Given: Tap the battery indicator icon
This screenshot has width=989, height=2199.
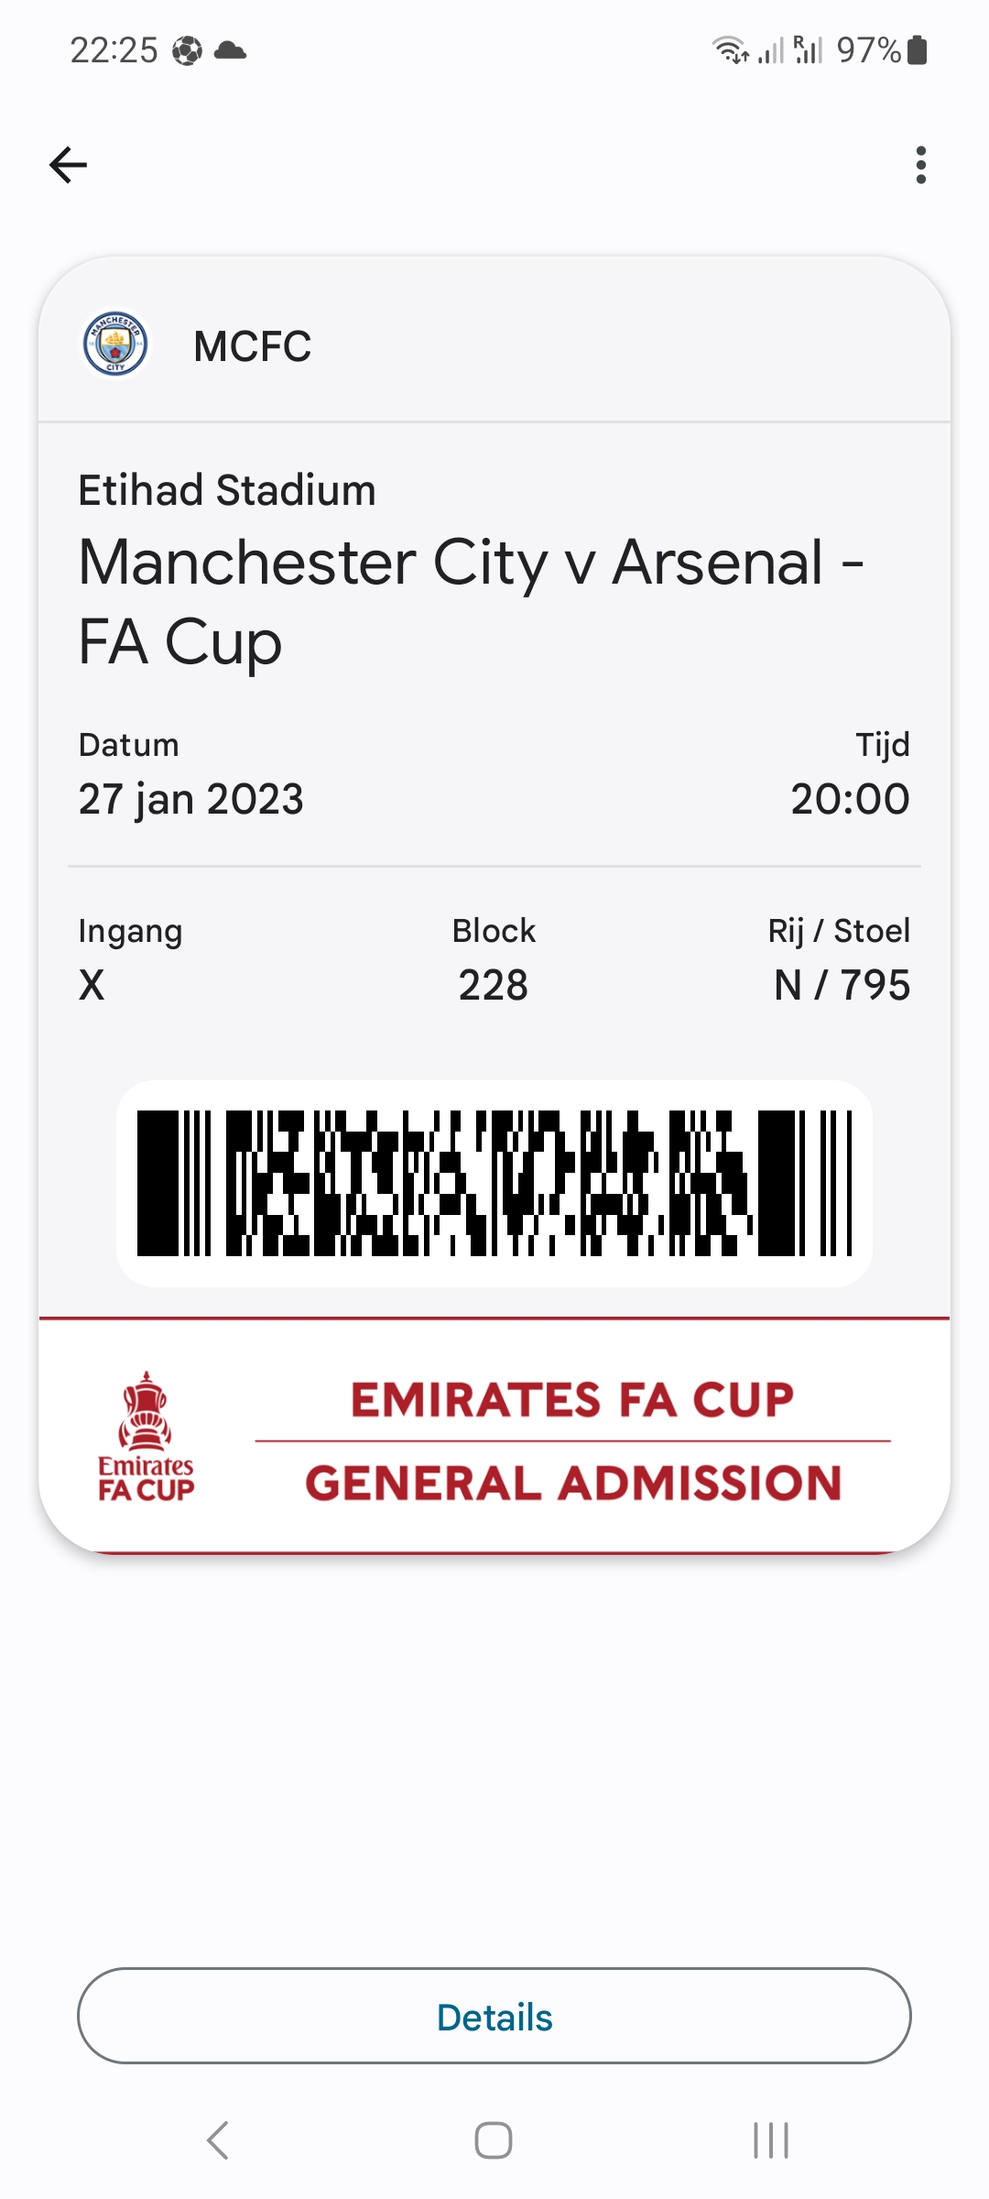Looking at the screenshot, I should (918, 49).
